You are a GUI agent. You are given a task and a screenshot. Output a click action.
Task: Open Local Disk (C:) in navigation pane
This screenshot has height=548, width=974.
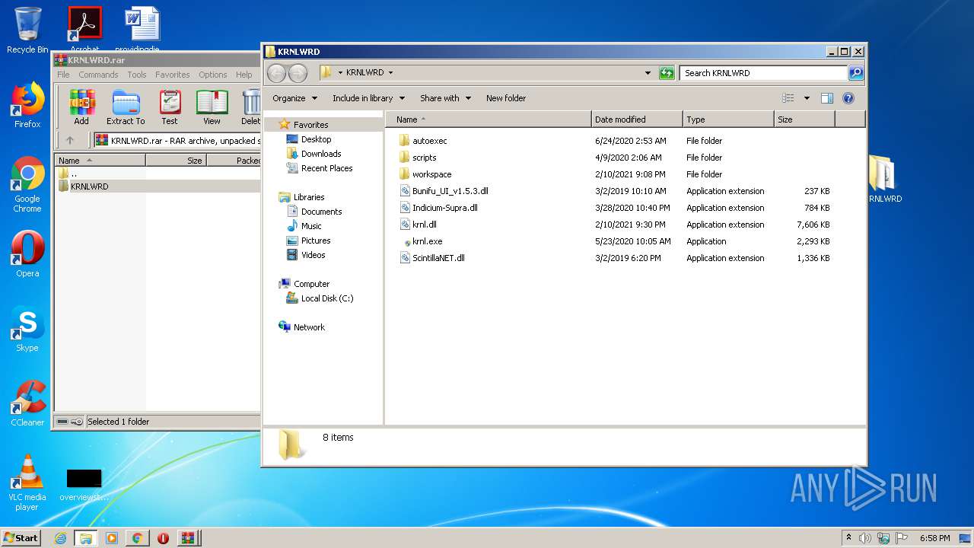click(x=326, y=298)
